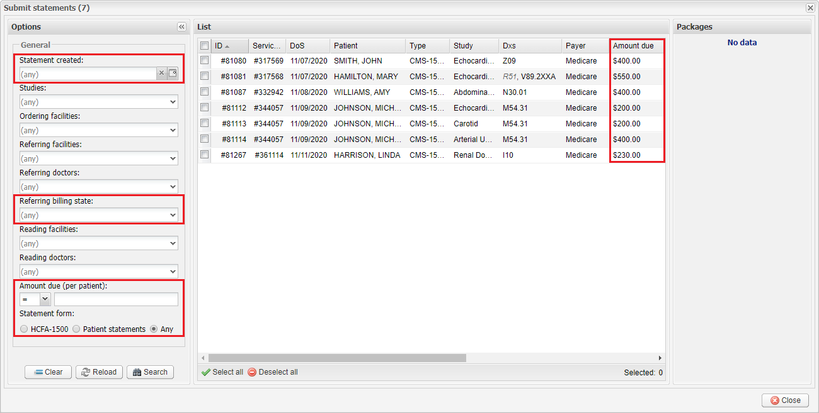
Task: Click the ID #81087 cell
Action: [x=230, y=92]
